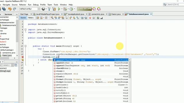The width and height of the screenshot is (184, 103).
Task: Toggle Rectangular Selection icon
Action: pyautogui.click(x=66, y=18)
